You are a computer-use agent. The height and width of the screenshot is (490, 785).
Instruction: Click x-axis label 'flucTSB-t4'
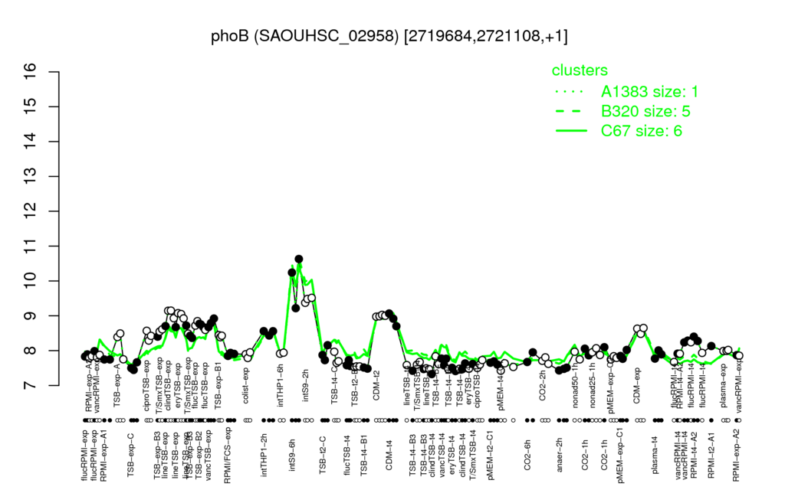[x=347, y=455]
